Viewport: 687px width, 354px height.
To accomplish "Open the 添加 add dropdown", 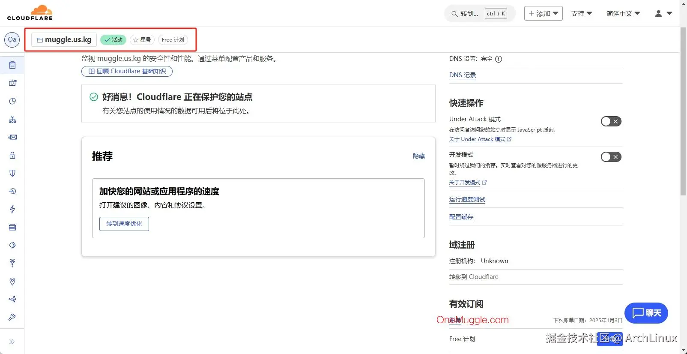I will pos(543,13).
